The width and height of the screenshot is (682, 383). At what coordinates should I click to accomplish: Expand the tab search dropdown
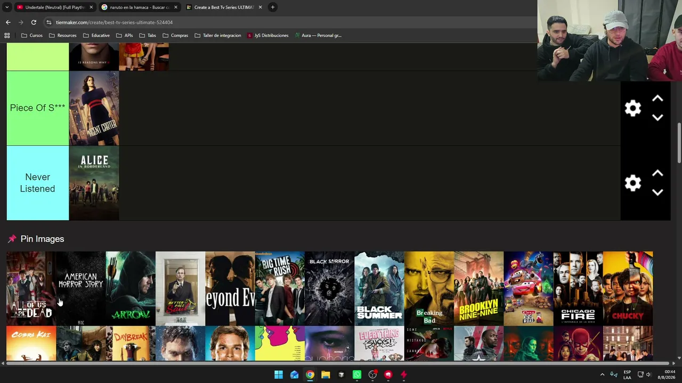(7, 7)
